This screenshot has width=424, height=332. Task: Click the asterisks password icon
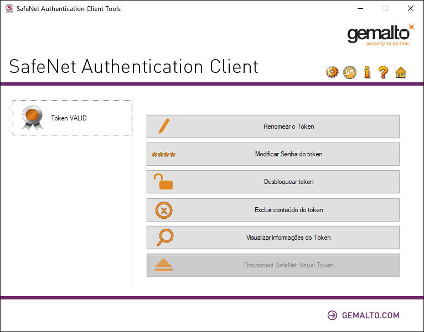(x=163, y=155)
